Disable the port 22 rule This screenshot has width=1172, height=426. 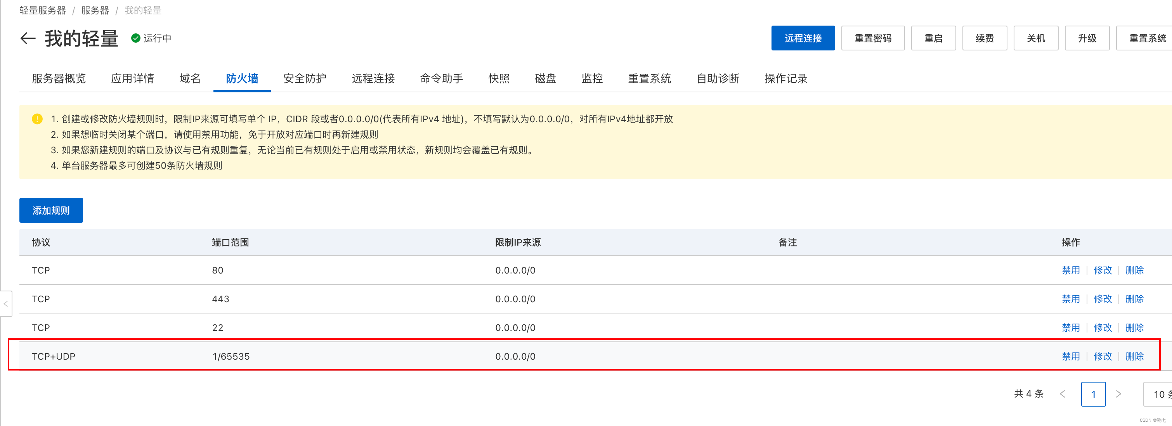(1071, 328)
